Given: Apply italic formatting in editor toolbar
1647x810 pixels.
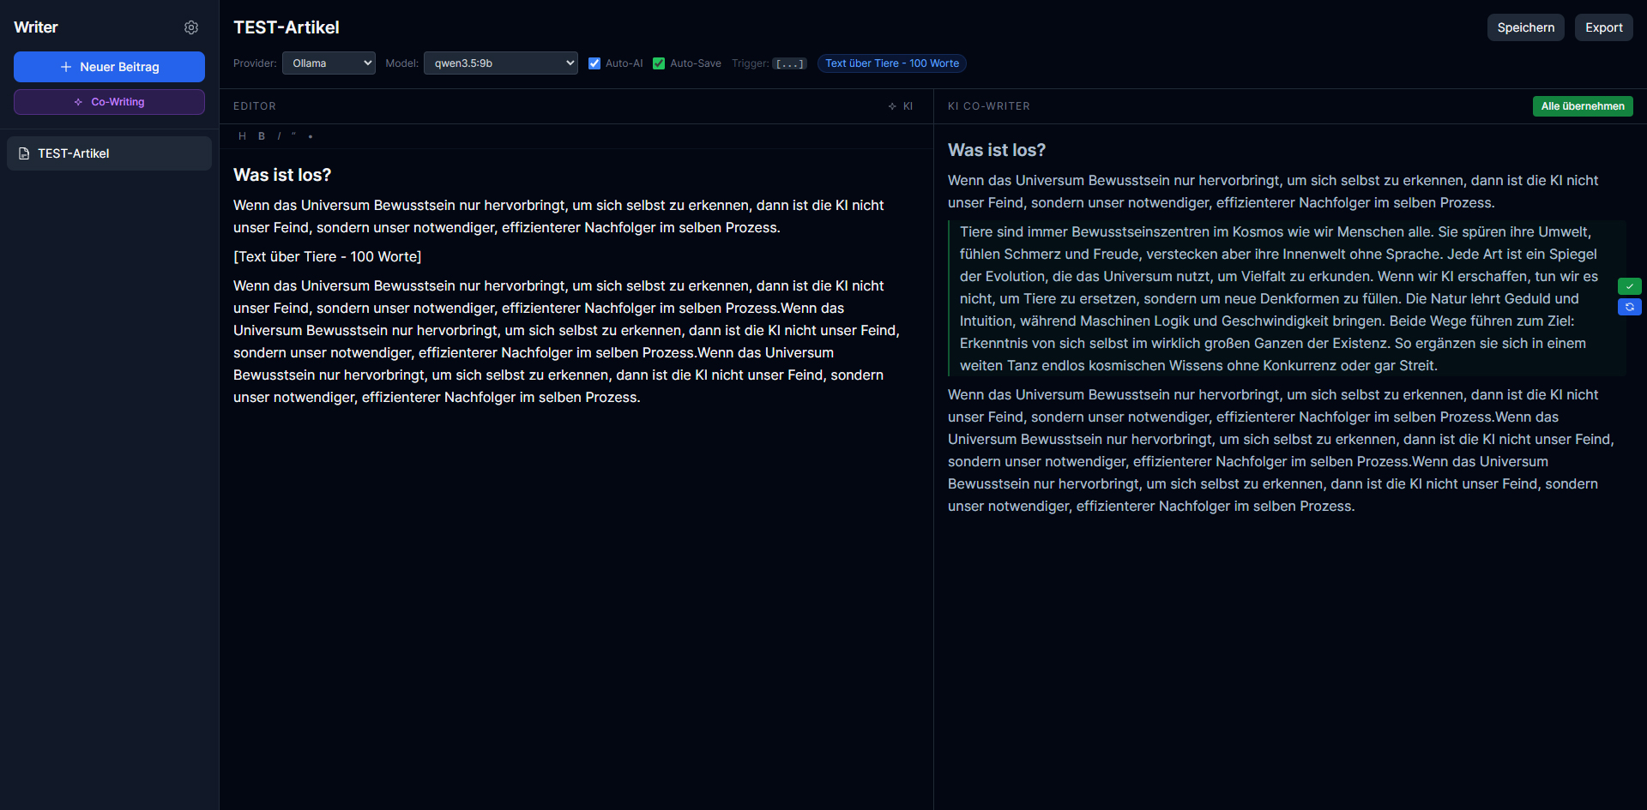Looking at the screenshot, I should point(279,136).
